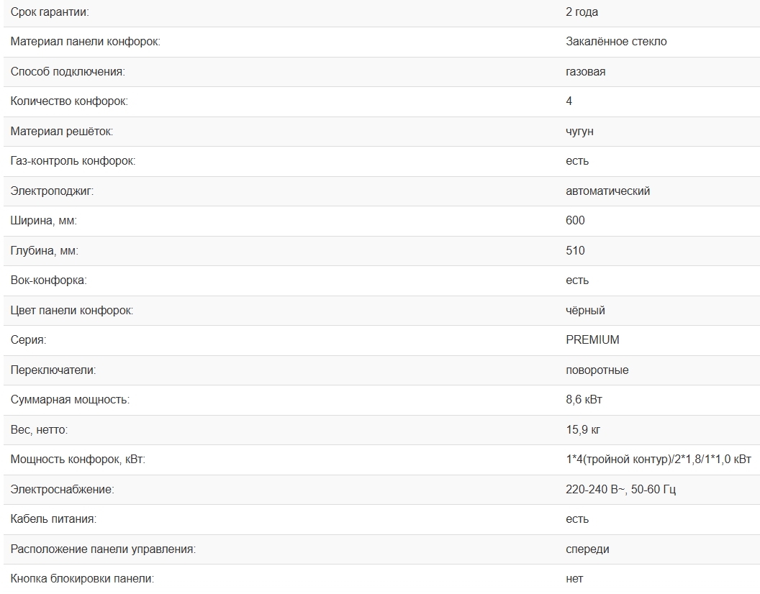
Task: Click the 'Количество конфорок' label
Action: pos(69,101)
